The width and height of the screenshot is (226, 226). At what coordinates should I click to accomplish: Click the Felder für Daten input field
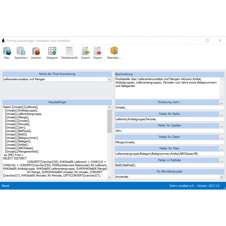point(169,142)
